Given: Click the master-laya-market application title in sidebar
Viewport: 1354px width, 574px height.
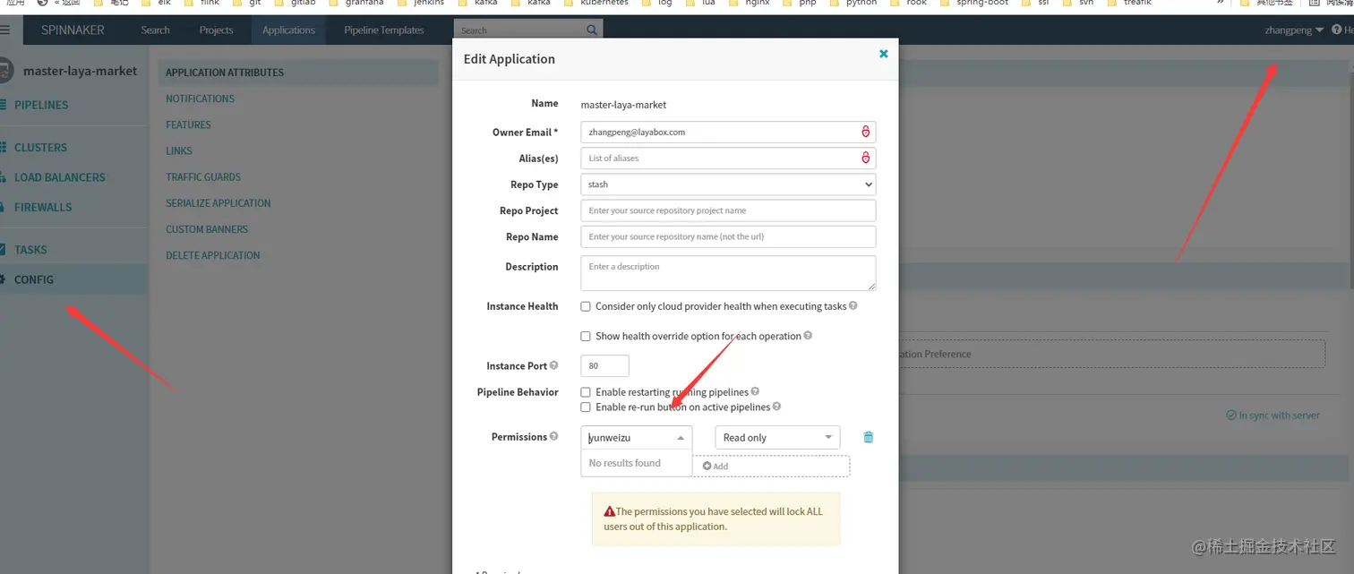Looking at the screenshot, I should tap(80, 70).
